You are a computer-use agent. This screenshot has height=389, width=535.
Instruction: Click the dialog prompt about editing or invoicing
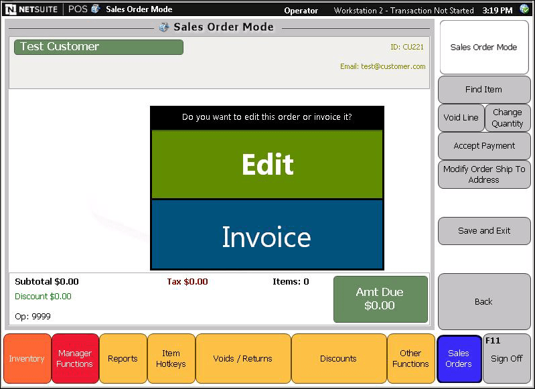[x=266, y=117]
